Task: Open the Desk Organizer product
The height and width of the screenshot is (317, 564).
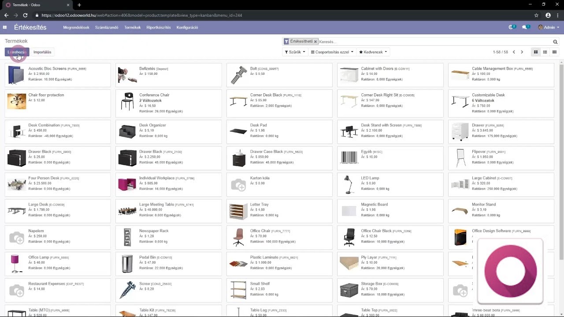Action: [x=169, y=131]
